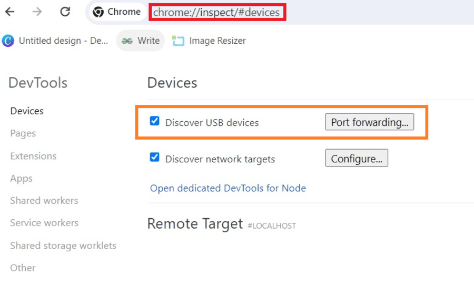474x294 pixels.
Task: Select Other in DevTools sidebar
Action: (23, 268)
